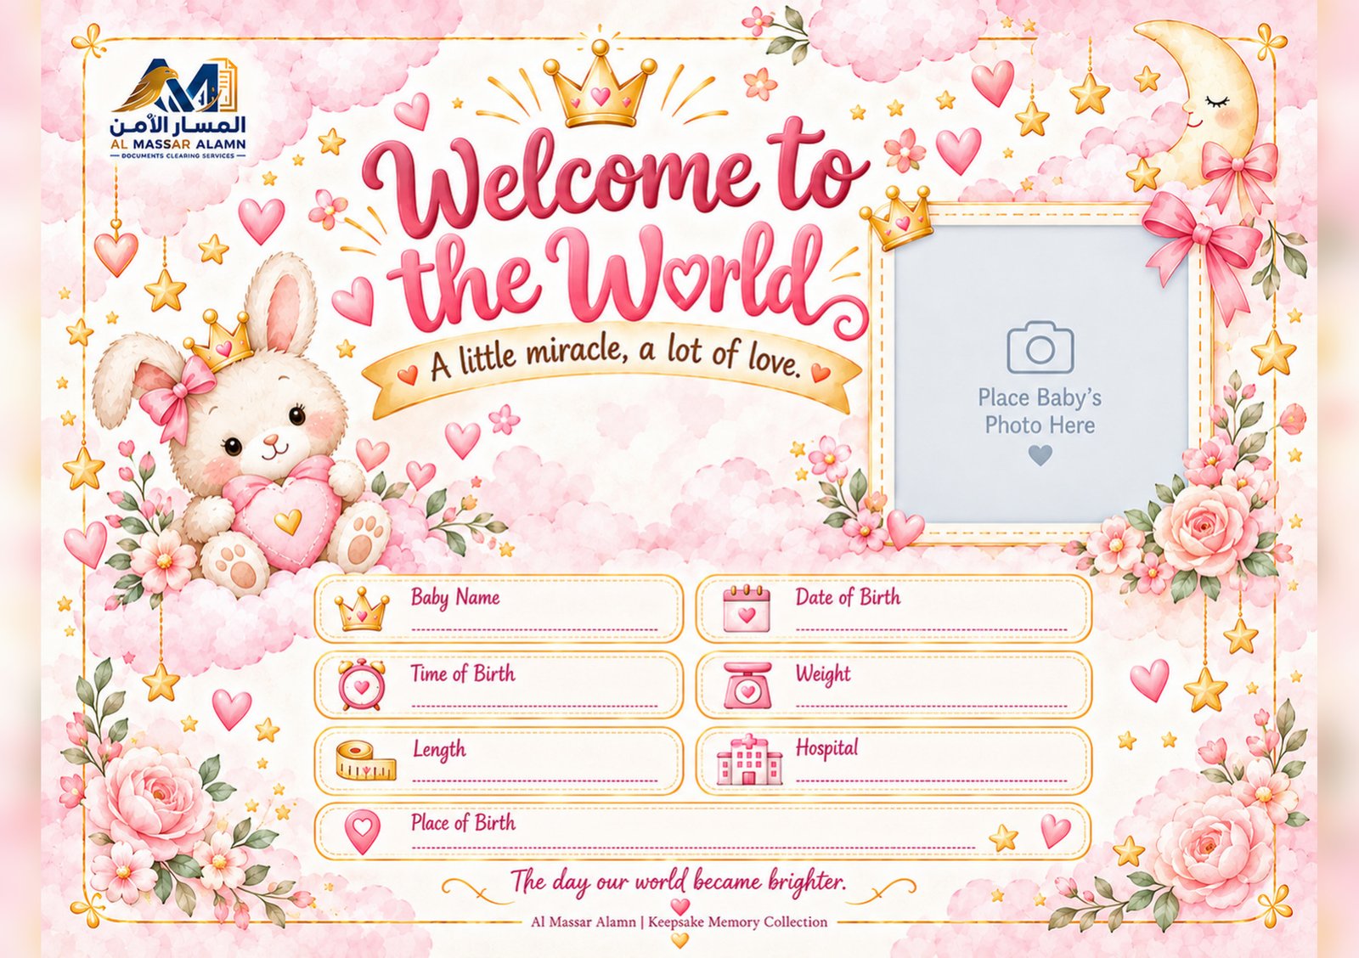Click the 'Date of Birth' label
Viewport: 1359px width, 958px height.
coord(848,597)
